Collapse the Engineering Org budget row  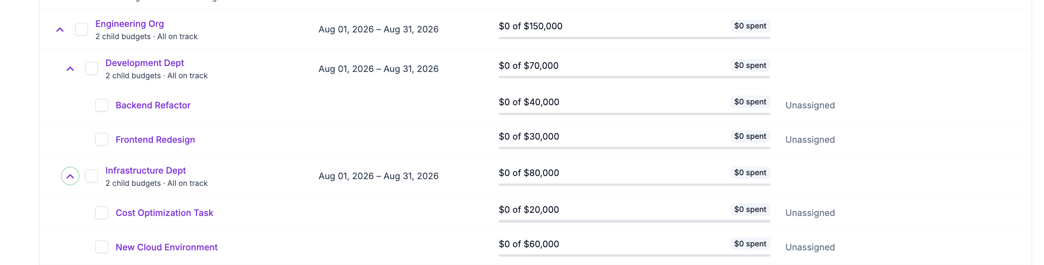pos(60,30)
